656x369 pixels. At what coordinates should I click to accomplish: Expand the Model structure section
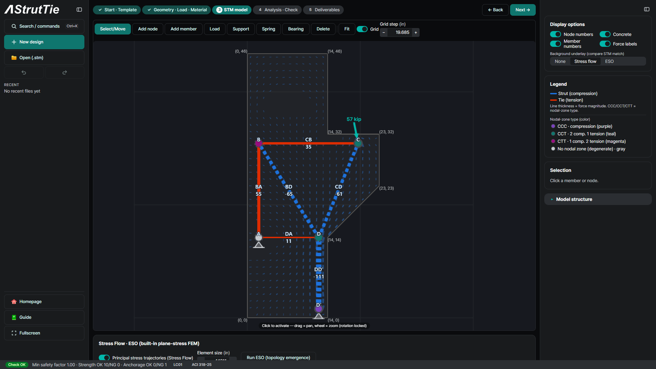[598, 199]
